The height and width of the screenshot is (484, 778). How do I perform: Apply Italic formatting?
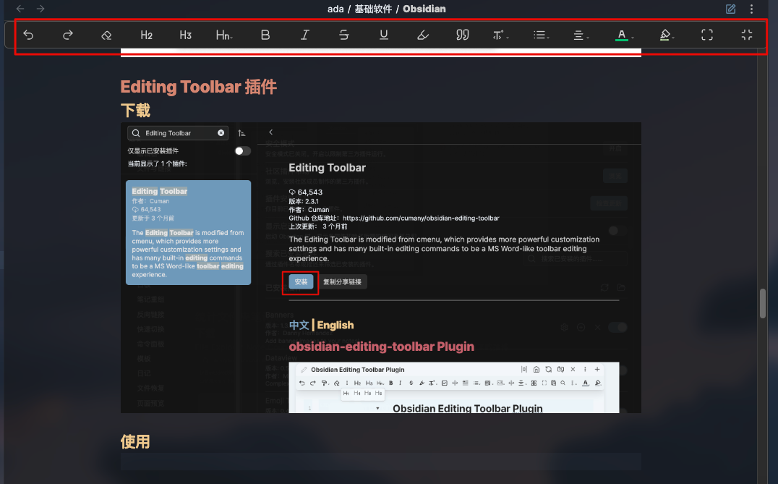click(x=304, y=34)
